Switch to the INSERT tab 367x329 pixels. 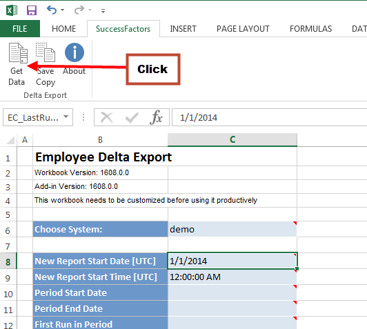click(x=183, y=29)
